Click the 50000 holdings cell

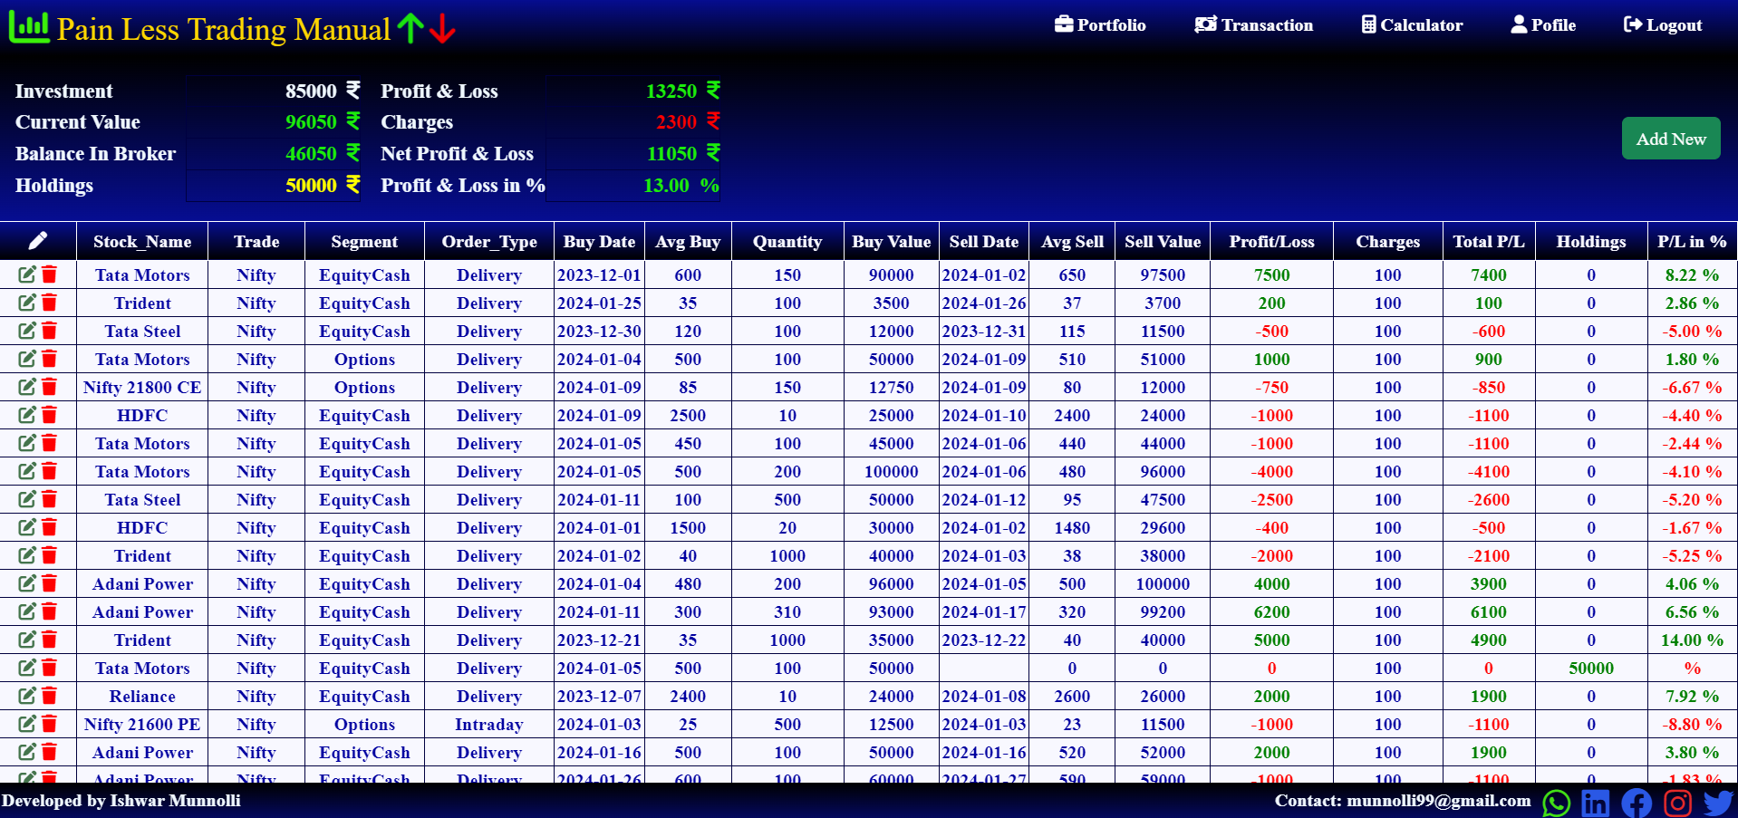pyautogui.click(x=1591, y=668)
